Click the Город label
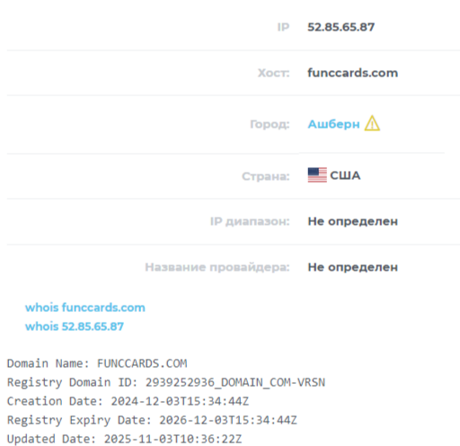This screenshot has height=446, width=460. 270,124
